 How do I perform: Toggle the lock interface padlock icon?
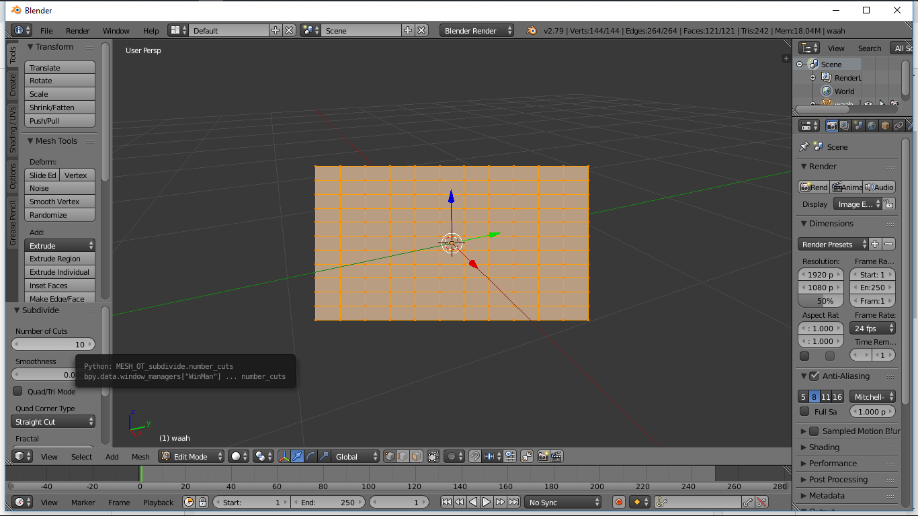click(x=888, y=204)
